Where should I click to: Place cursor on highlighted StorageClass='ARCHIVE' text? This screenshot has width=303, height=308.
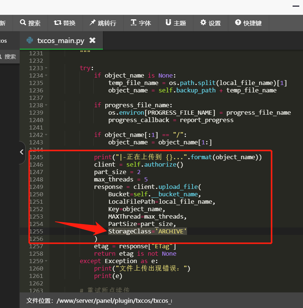(x=147, y=232)
